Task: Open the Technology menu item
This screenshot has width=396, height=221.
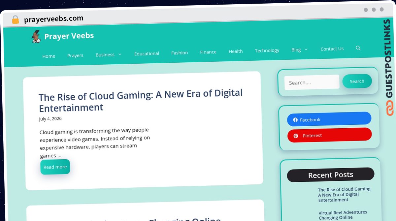Action: (x=267, y=50)
